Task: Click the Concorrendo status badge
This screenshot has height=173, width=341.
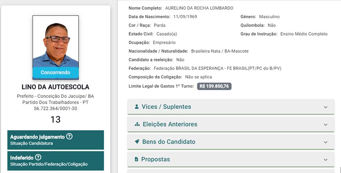Action: tap(56, 72)
